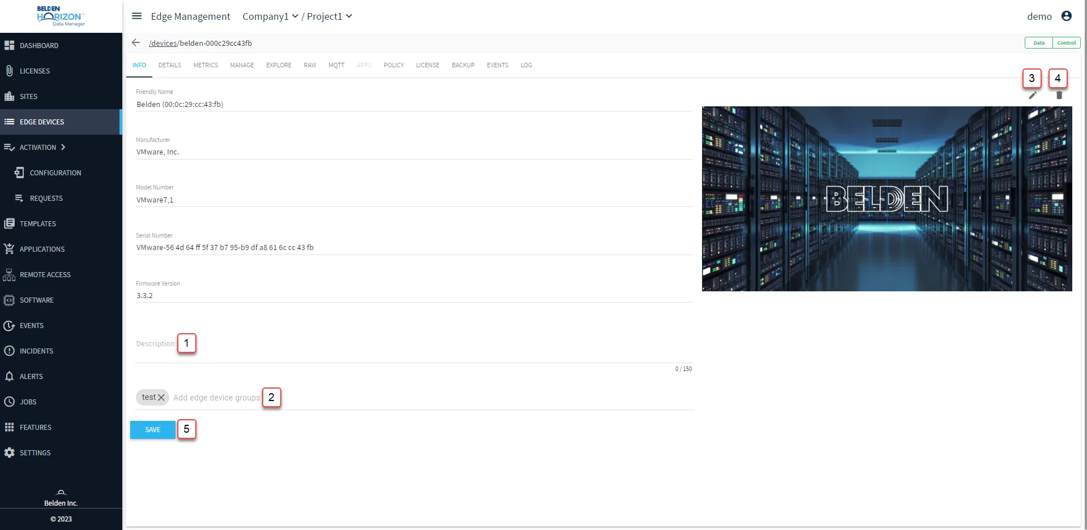
Task: View the EVENTS tab
Action: point(498,65)
